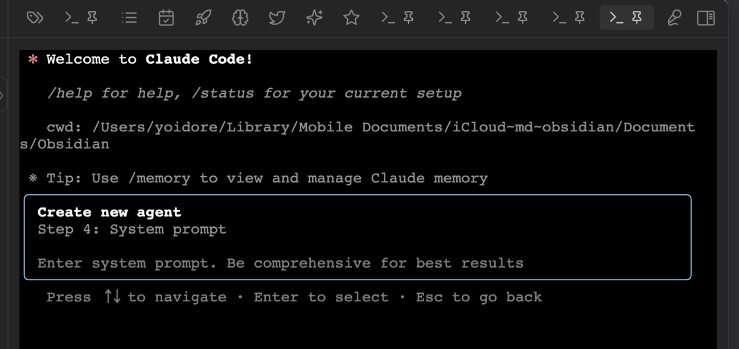Click the highlighted active terminal tab

pyautogui.click(x=617, y=18)
